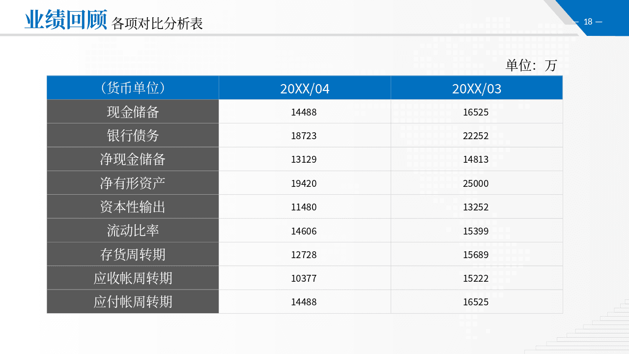Select value 14488 in the 现金储备 row
This screenshot has width=629, height=354.
305,112
